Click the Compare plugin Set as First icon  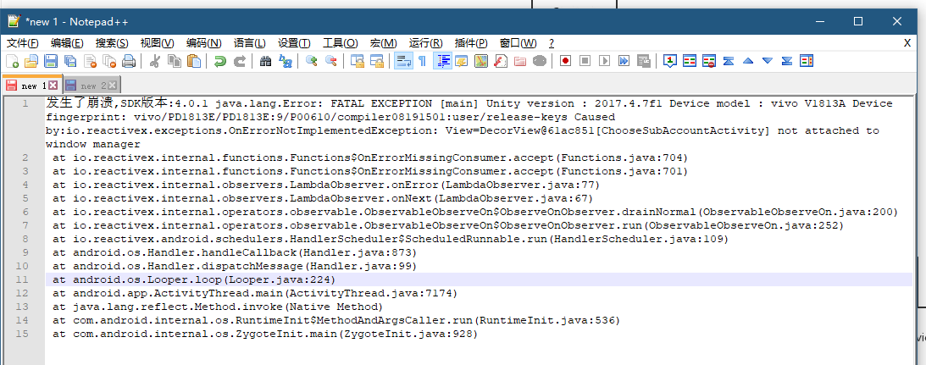669,61
